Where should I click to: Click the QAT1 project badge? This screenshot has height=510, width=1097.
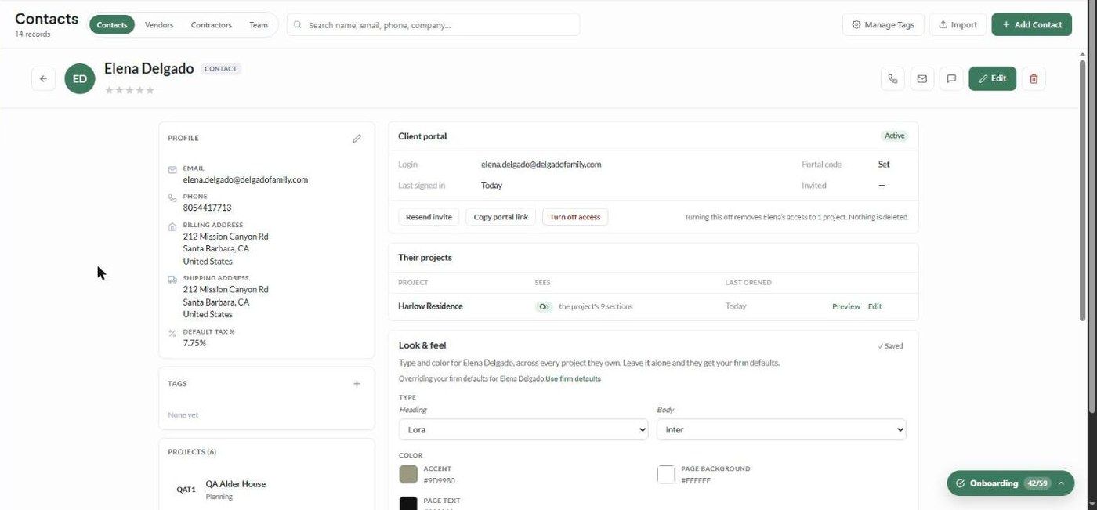[186, 490]
